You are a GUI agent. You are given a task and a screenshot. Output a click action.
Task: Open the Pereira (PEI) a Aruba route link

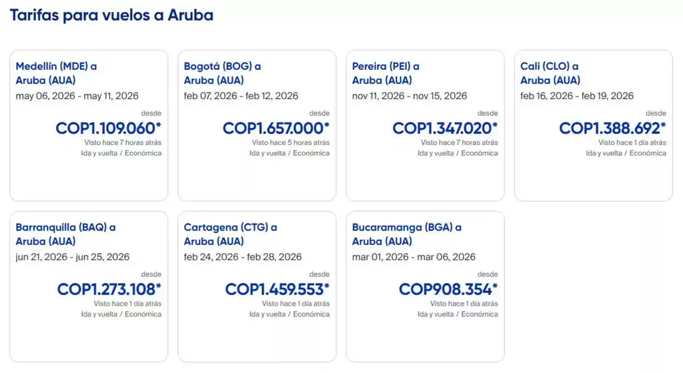tap(386, 73)
